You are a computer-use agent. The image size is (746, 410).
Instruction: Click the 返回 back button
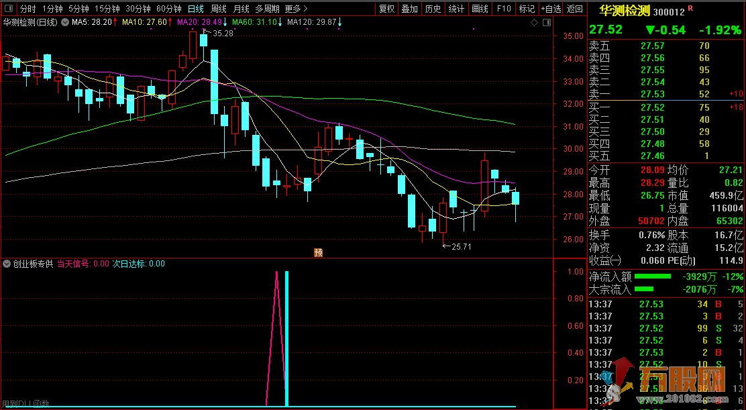pyautogui.click(x=575, y=9)
